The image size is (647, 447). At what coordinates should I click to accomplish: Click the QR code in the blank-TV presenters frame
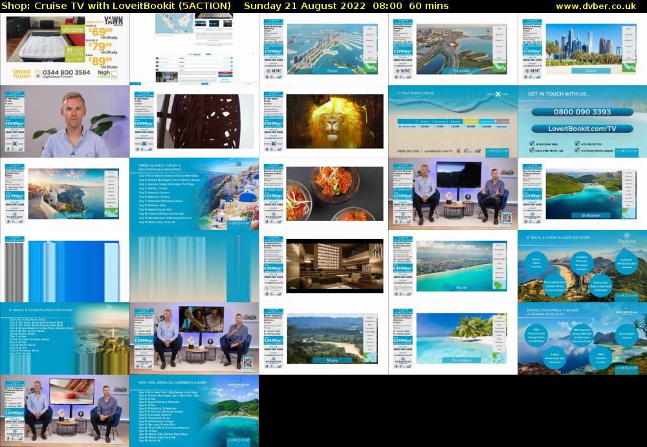click(x=507, y=218)
